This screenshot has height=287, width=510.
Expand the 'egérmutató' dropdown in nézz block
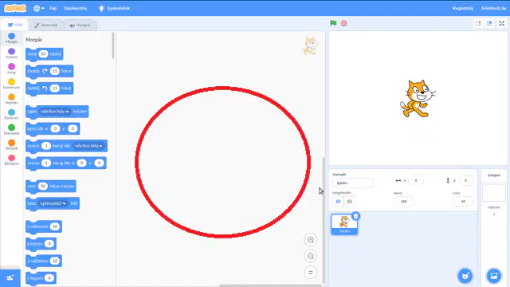[53, 203]
